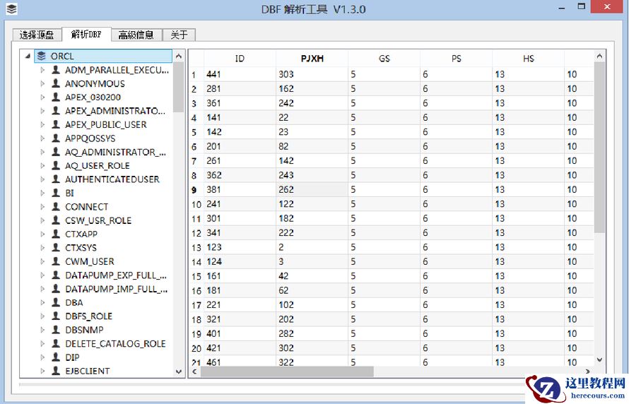This screenshot has width=629, height=404.
Task: Expand the AQ_ADMINISTRATOR_... tree node
Action: coord(42,152)
